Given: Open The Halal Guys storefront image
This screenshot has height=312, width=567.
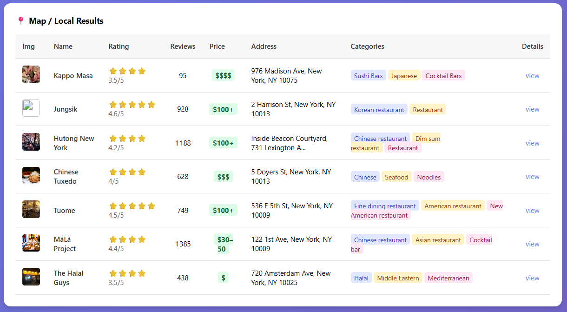Looking at the screenshot, I should pyautogui.click(x=31, y=277).
